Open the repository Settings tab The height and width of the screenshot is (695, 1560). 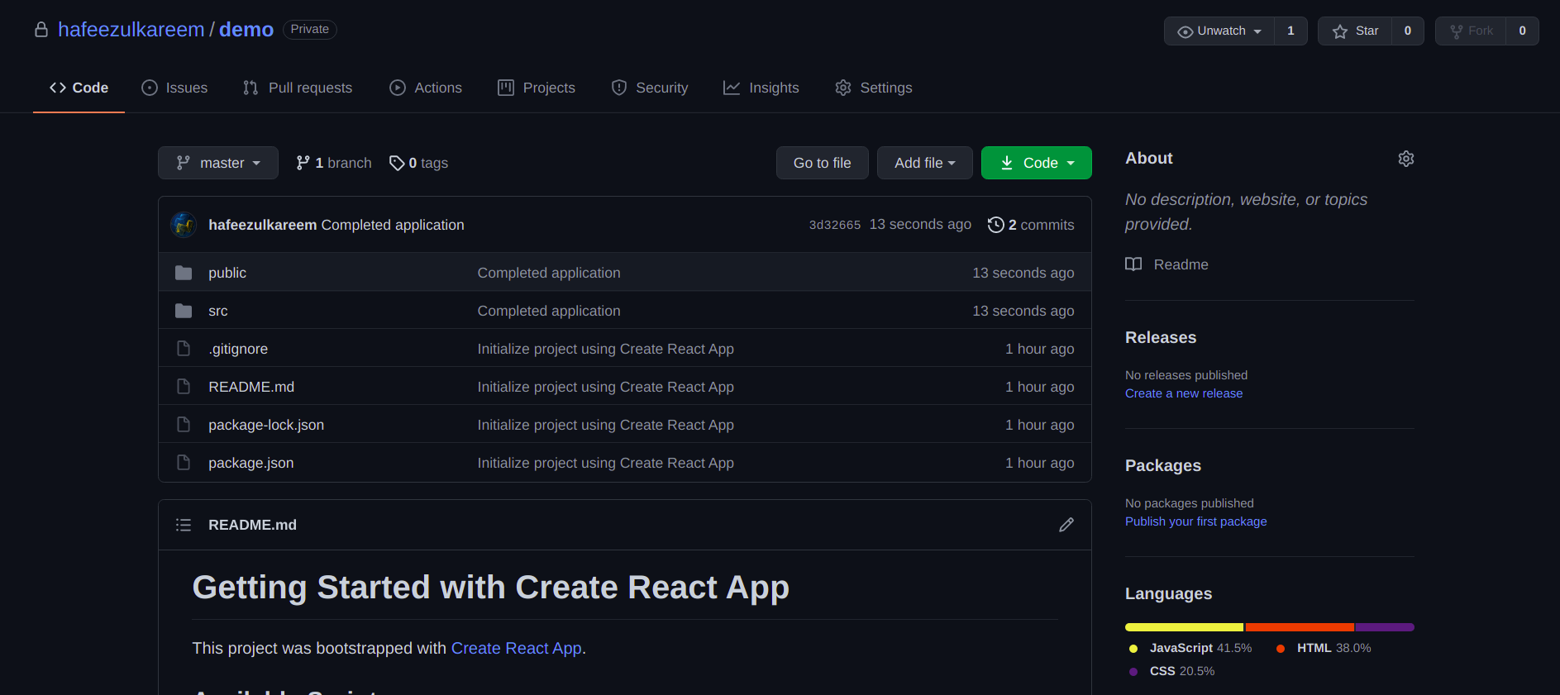point(874,88)
